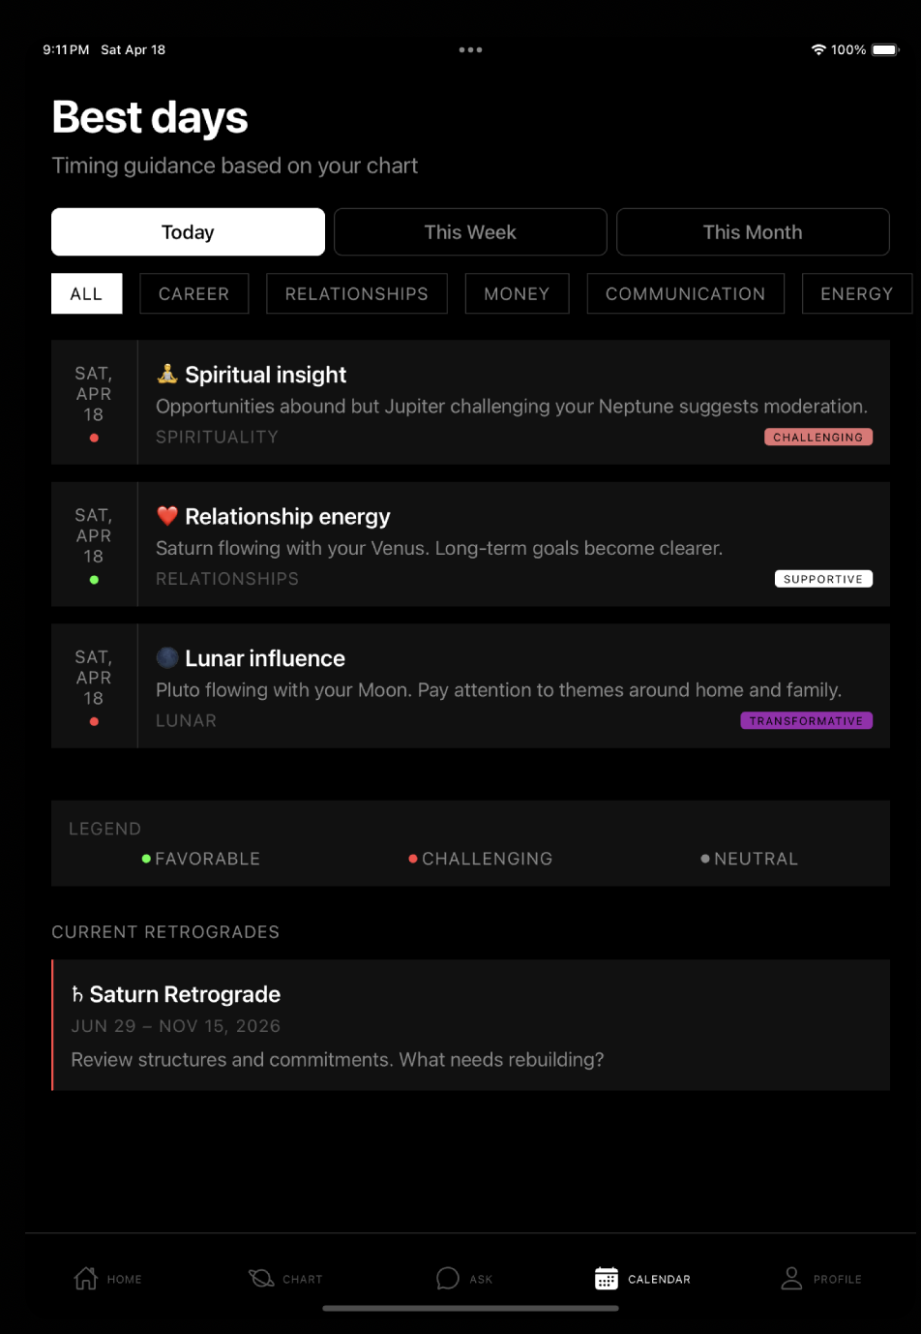The image size is (921, 1334).
Task: Tap the red heart icon on Relationship energy
Action: point(167,516)
